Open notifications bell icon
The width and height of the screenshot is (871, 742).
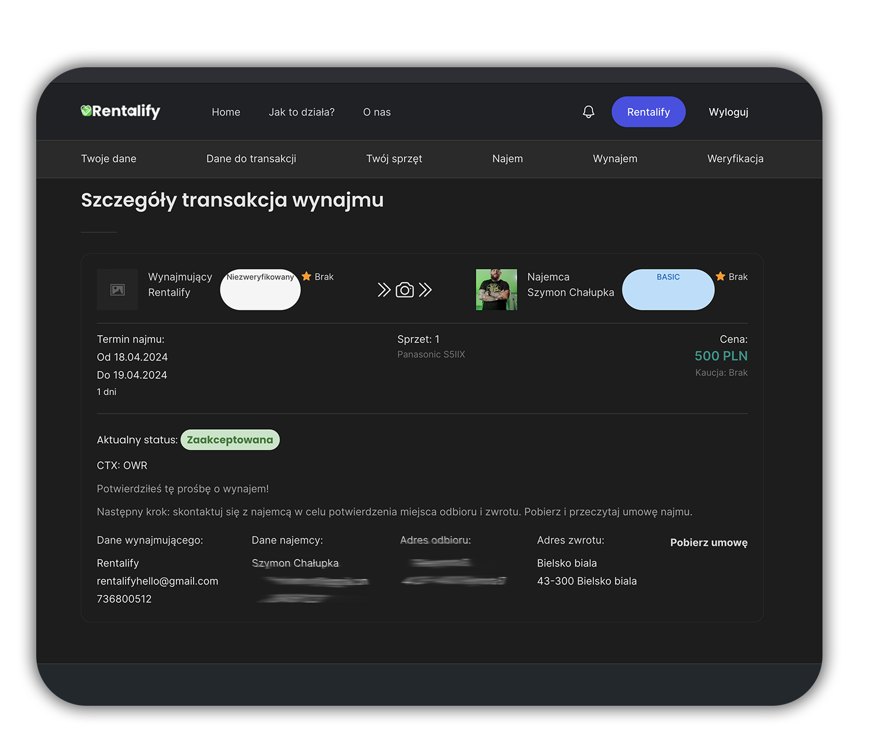588,112
